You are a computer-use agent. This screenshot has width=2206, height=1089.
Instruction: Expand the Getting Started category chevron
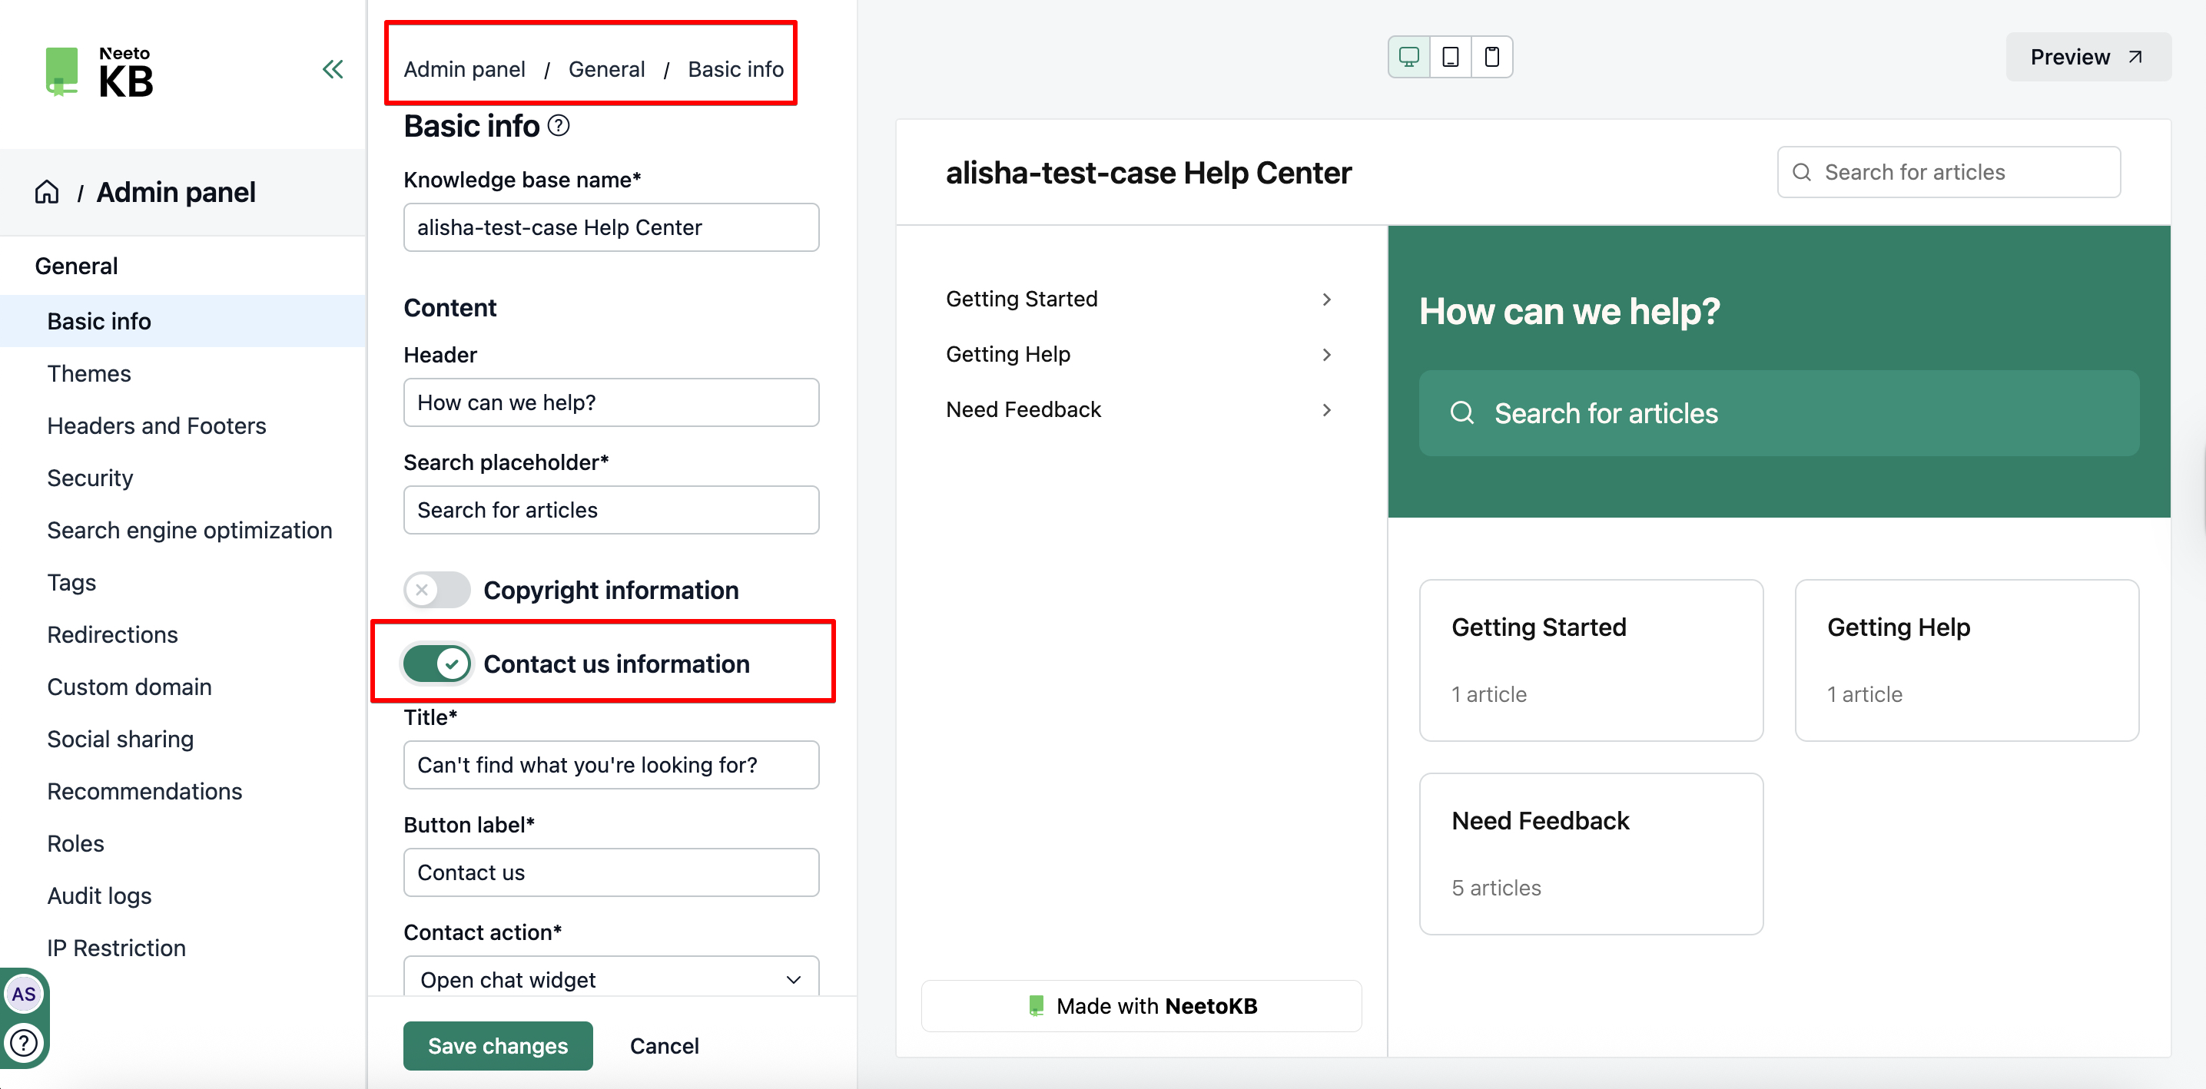(x=1326, y=299)
